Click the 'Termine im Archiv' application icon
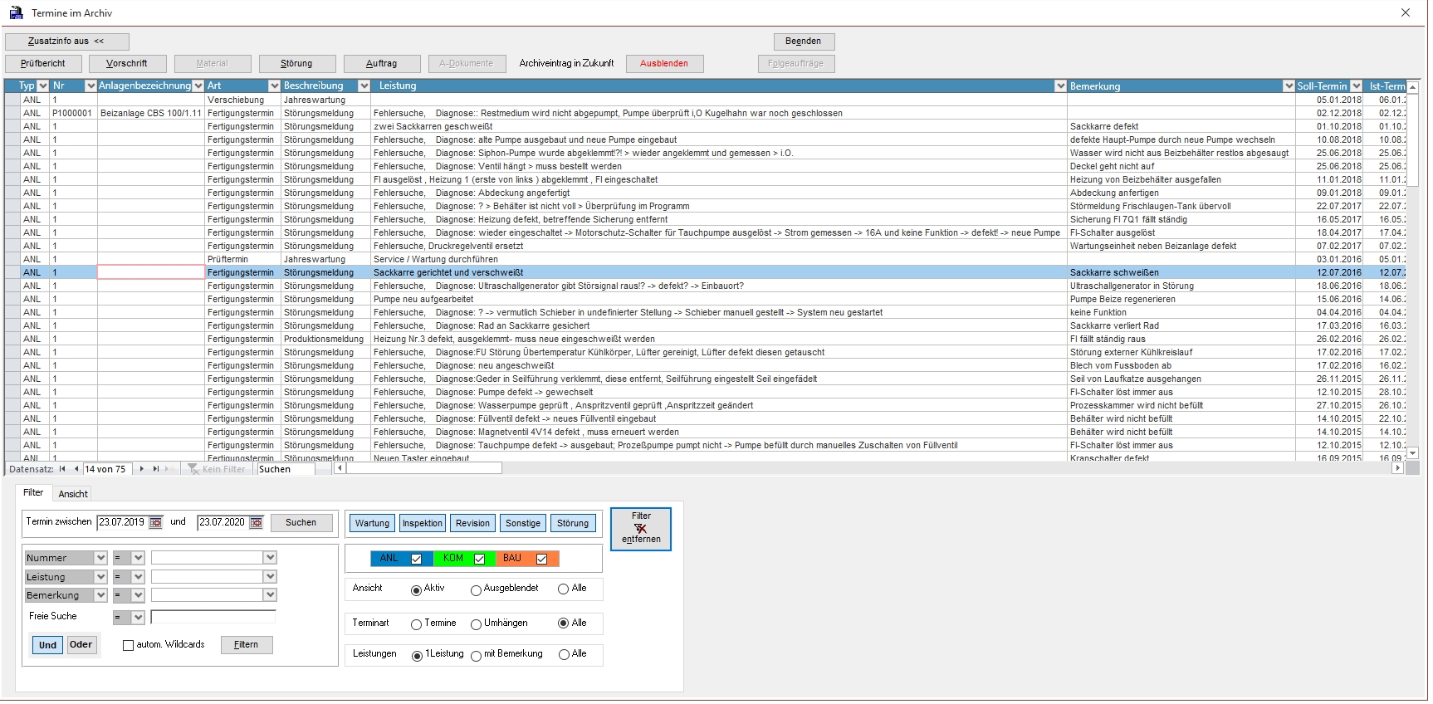This screenshot has width=1433, height=704. (x=16, y=12)
